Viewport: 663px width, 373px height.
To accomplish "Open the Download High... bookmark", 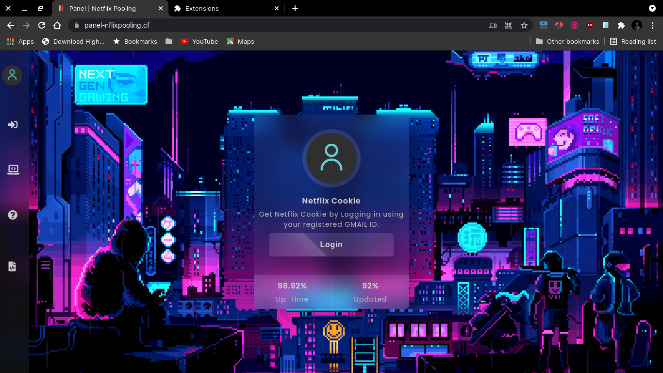I will (73, 41).
